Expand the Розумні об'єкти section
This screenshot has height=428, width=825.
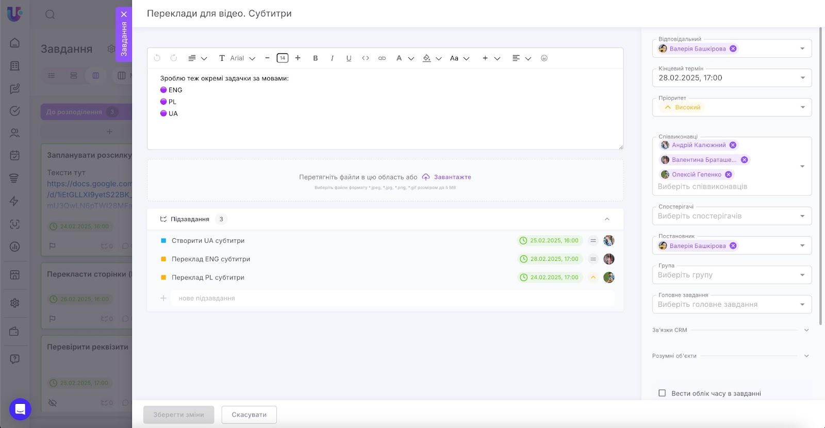point(806,356)
